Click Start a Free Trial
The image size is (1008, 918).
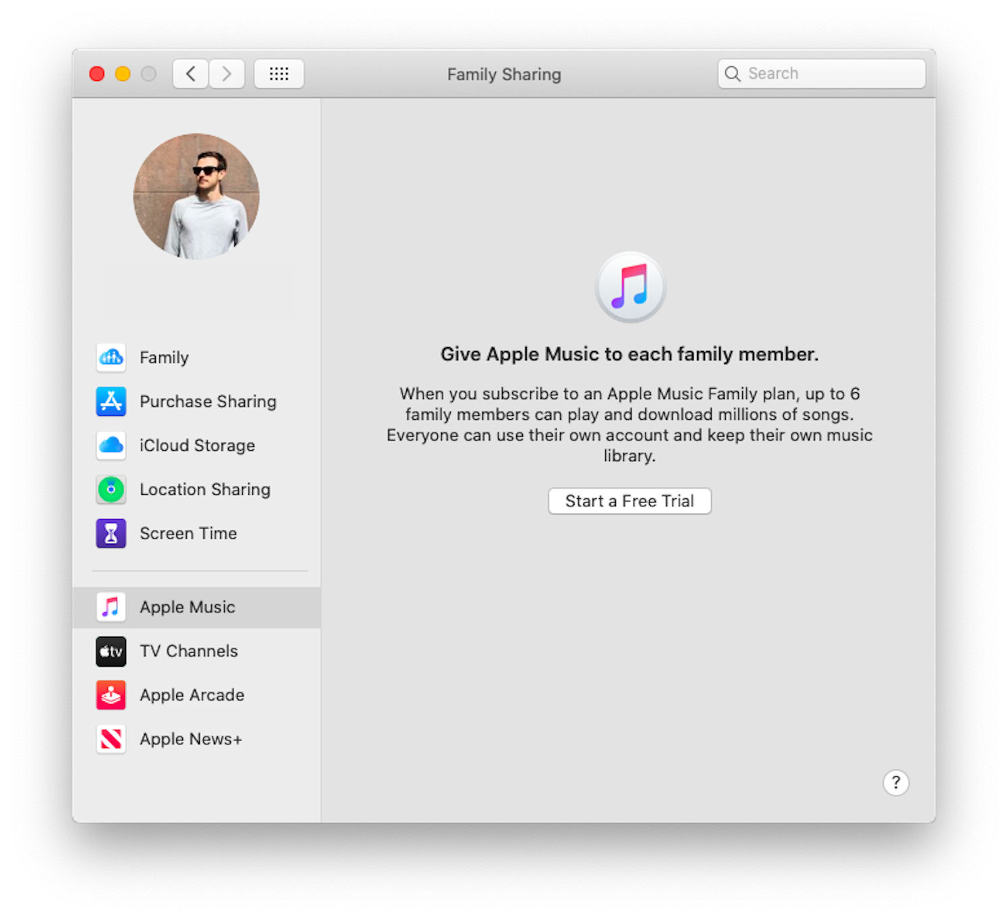(x=629, y=501)
